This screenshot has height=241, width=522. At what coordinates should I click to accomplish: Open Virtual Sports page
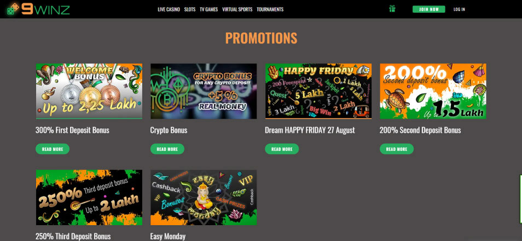tap(237, 9)
